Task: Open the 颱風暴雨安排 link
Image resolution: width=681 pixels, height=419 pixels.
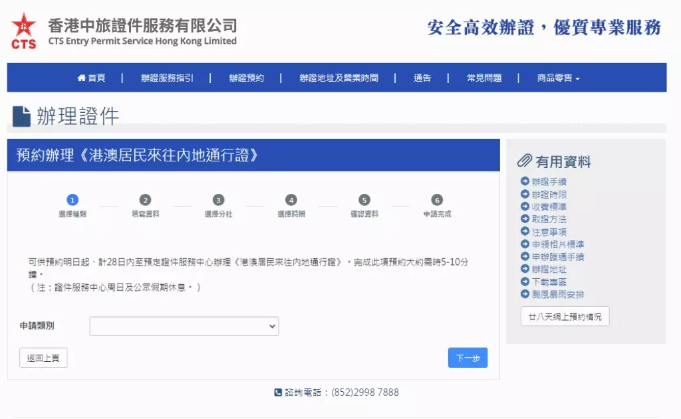Action: (x=558, y=295)
